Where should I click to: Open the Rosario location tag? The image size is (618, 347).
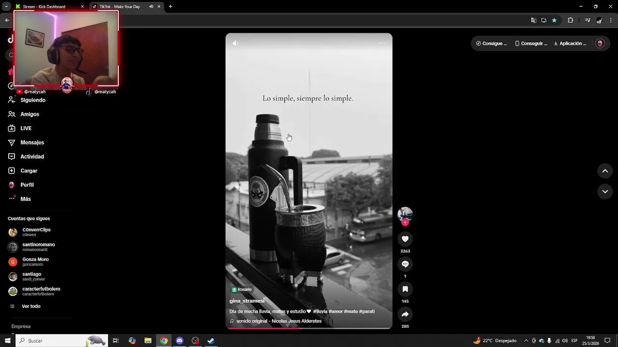(241, 290)
